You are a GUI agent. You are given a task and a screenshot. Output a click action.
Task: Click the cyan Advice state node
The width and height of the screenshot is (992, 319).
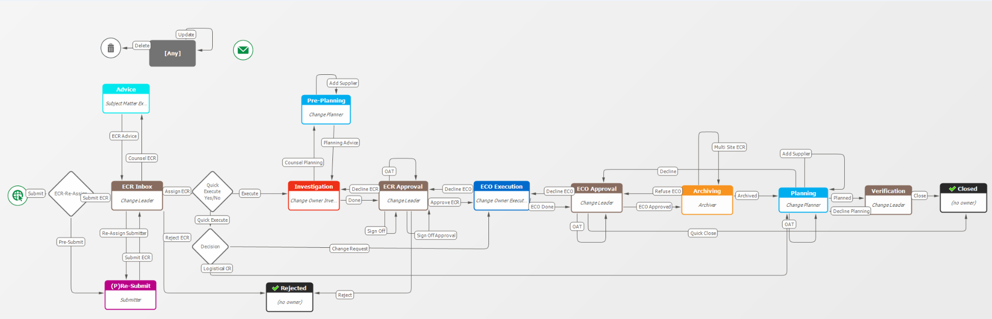click(x=126, y=98)
